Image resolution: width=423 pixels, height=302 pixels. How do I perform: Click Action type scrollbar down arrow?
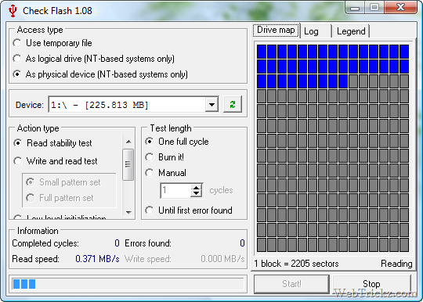coord(128,212)
